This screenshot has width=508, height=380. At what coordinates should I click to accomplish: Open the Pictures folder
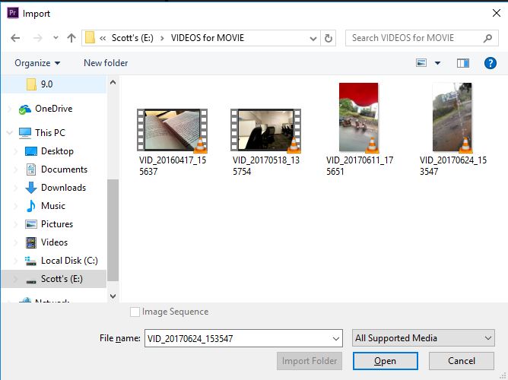pyautogui.click(x=57, y=224)
